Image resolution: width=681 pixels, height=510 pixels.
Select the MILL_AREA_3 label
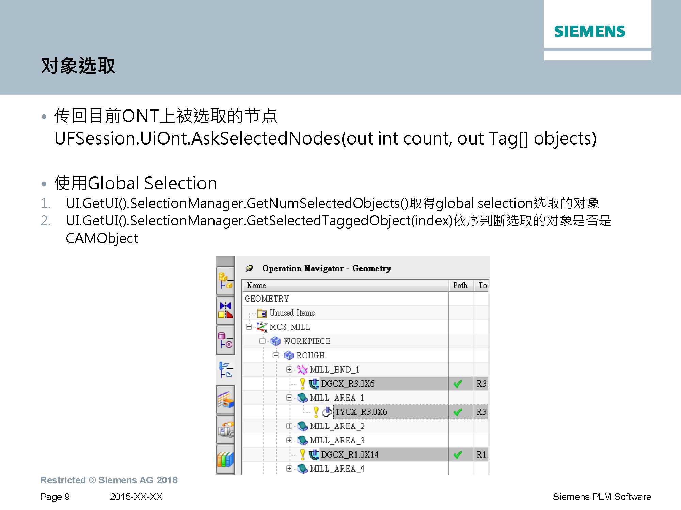337,440
